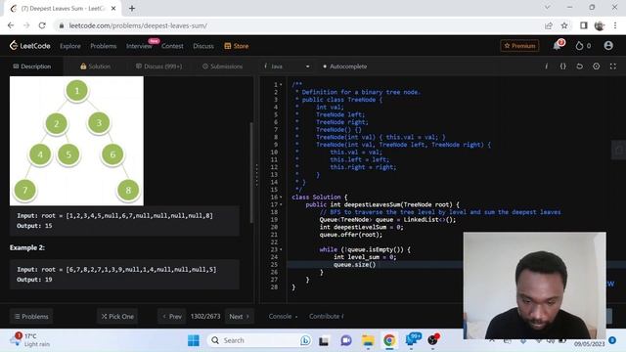Image resolution: width=626 pixels, height=352 pixels.
Task: Click the Premium button
Action: point(519,46)
